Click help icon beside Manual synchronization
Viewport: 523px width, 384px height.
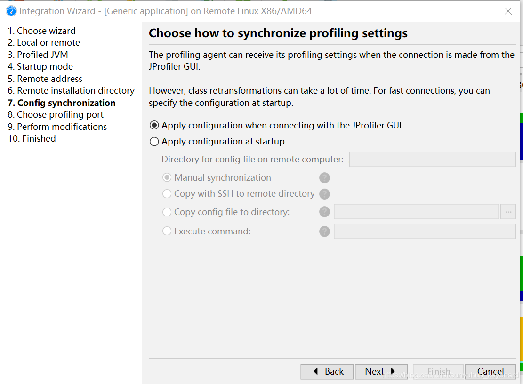click(324, 178)
